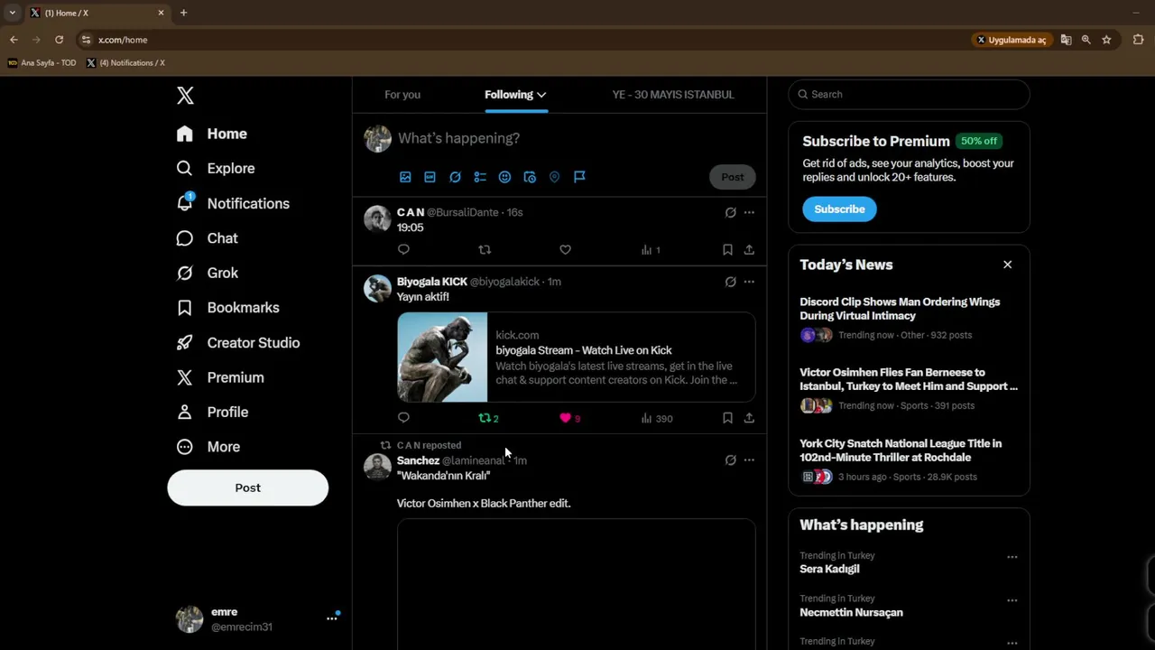Close the Today's News panel
This screenshot has width=1155, height=650.
(1007, 265)
